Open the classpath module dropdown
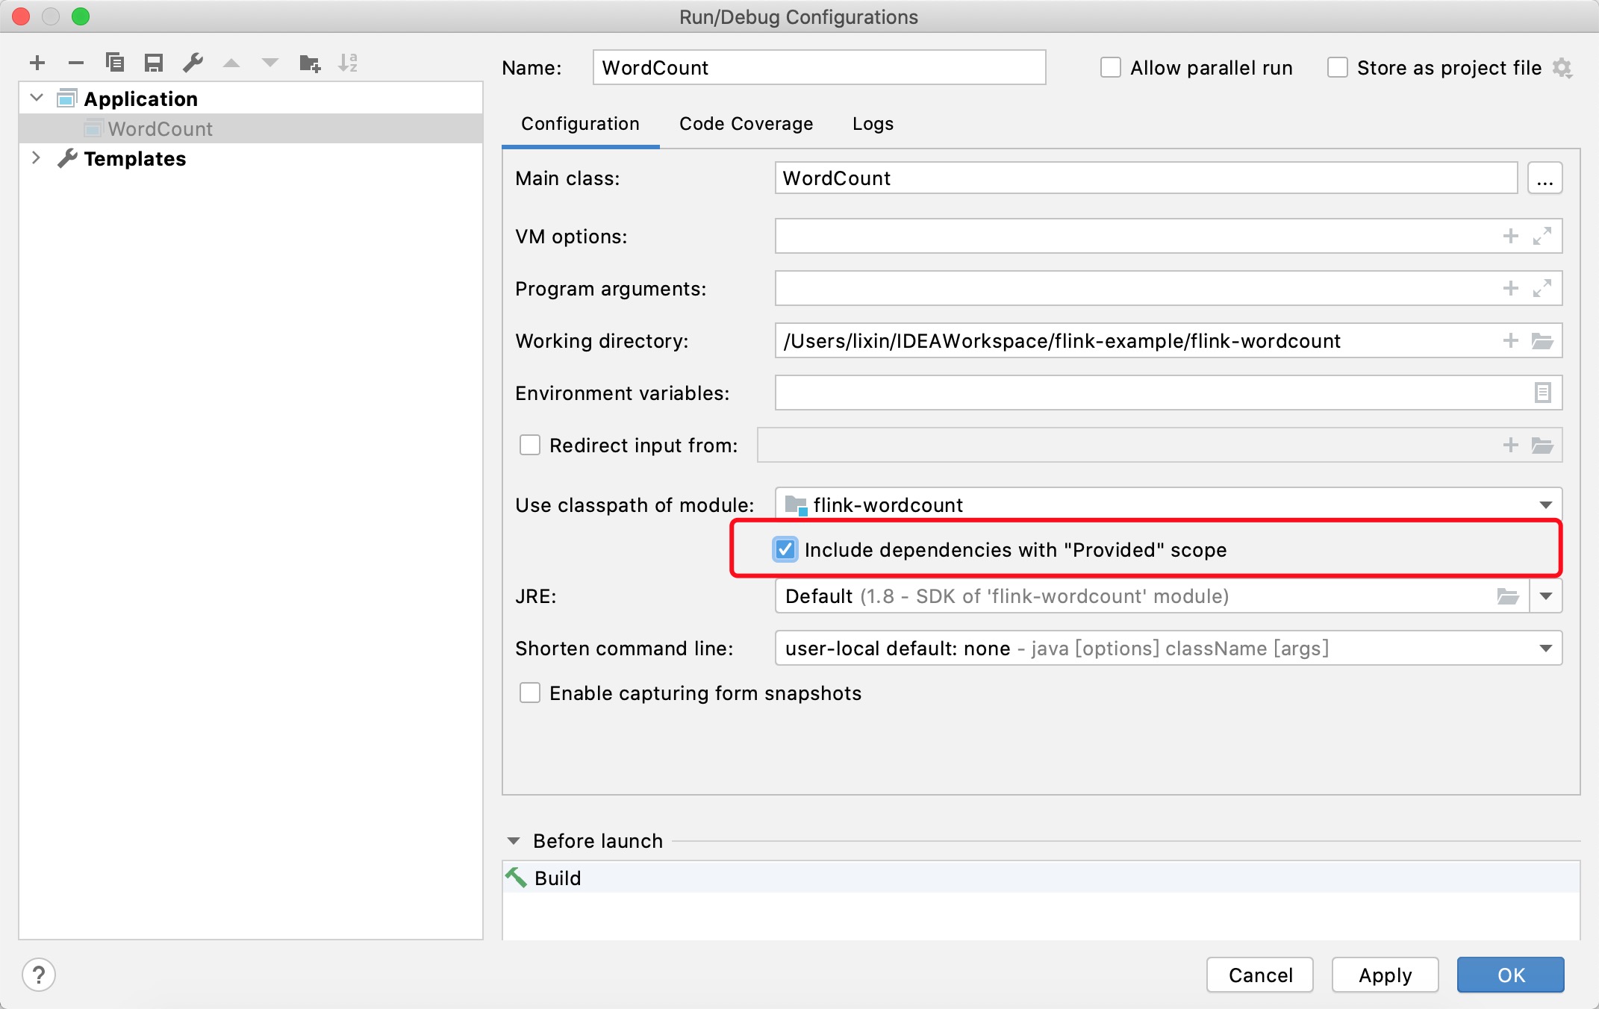The height and width of the screenshot is (1009, 1599). point(1545,505)
